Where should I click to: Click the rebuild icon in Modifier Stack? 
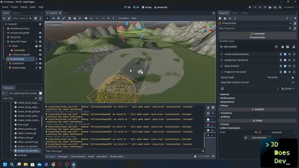tap(276, 47)
